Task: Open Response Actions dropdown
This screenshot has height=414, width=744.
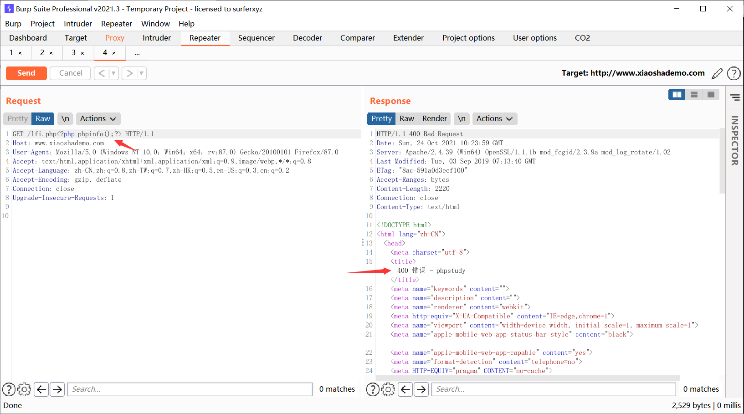Action: 494,119
